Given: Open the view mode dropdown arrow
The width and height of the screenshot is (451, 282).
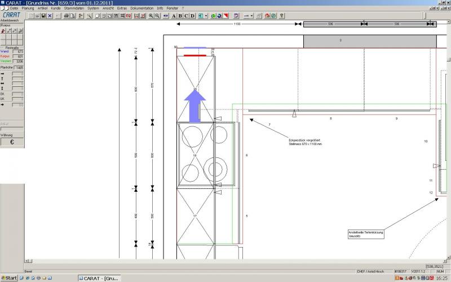Looking at the screenshot, I should [x=206, y=16].
